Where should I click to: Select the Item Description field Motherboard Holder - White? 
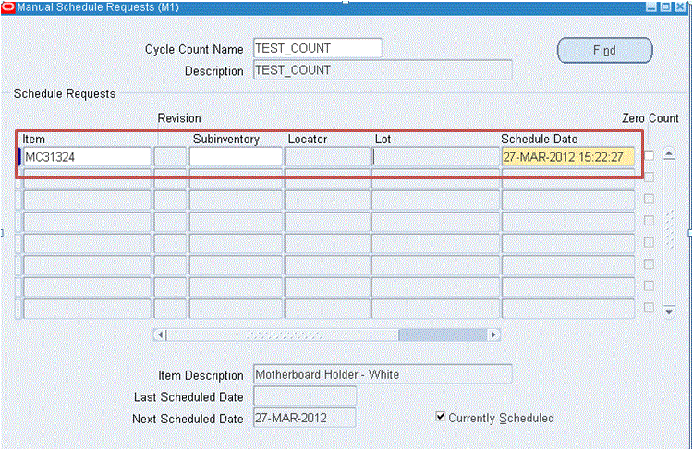click(x=383, y=374)
